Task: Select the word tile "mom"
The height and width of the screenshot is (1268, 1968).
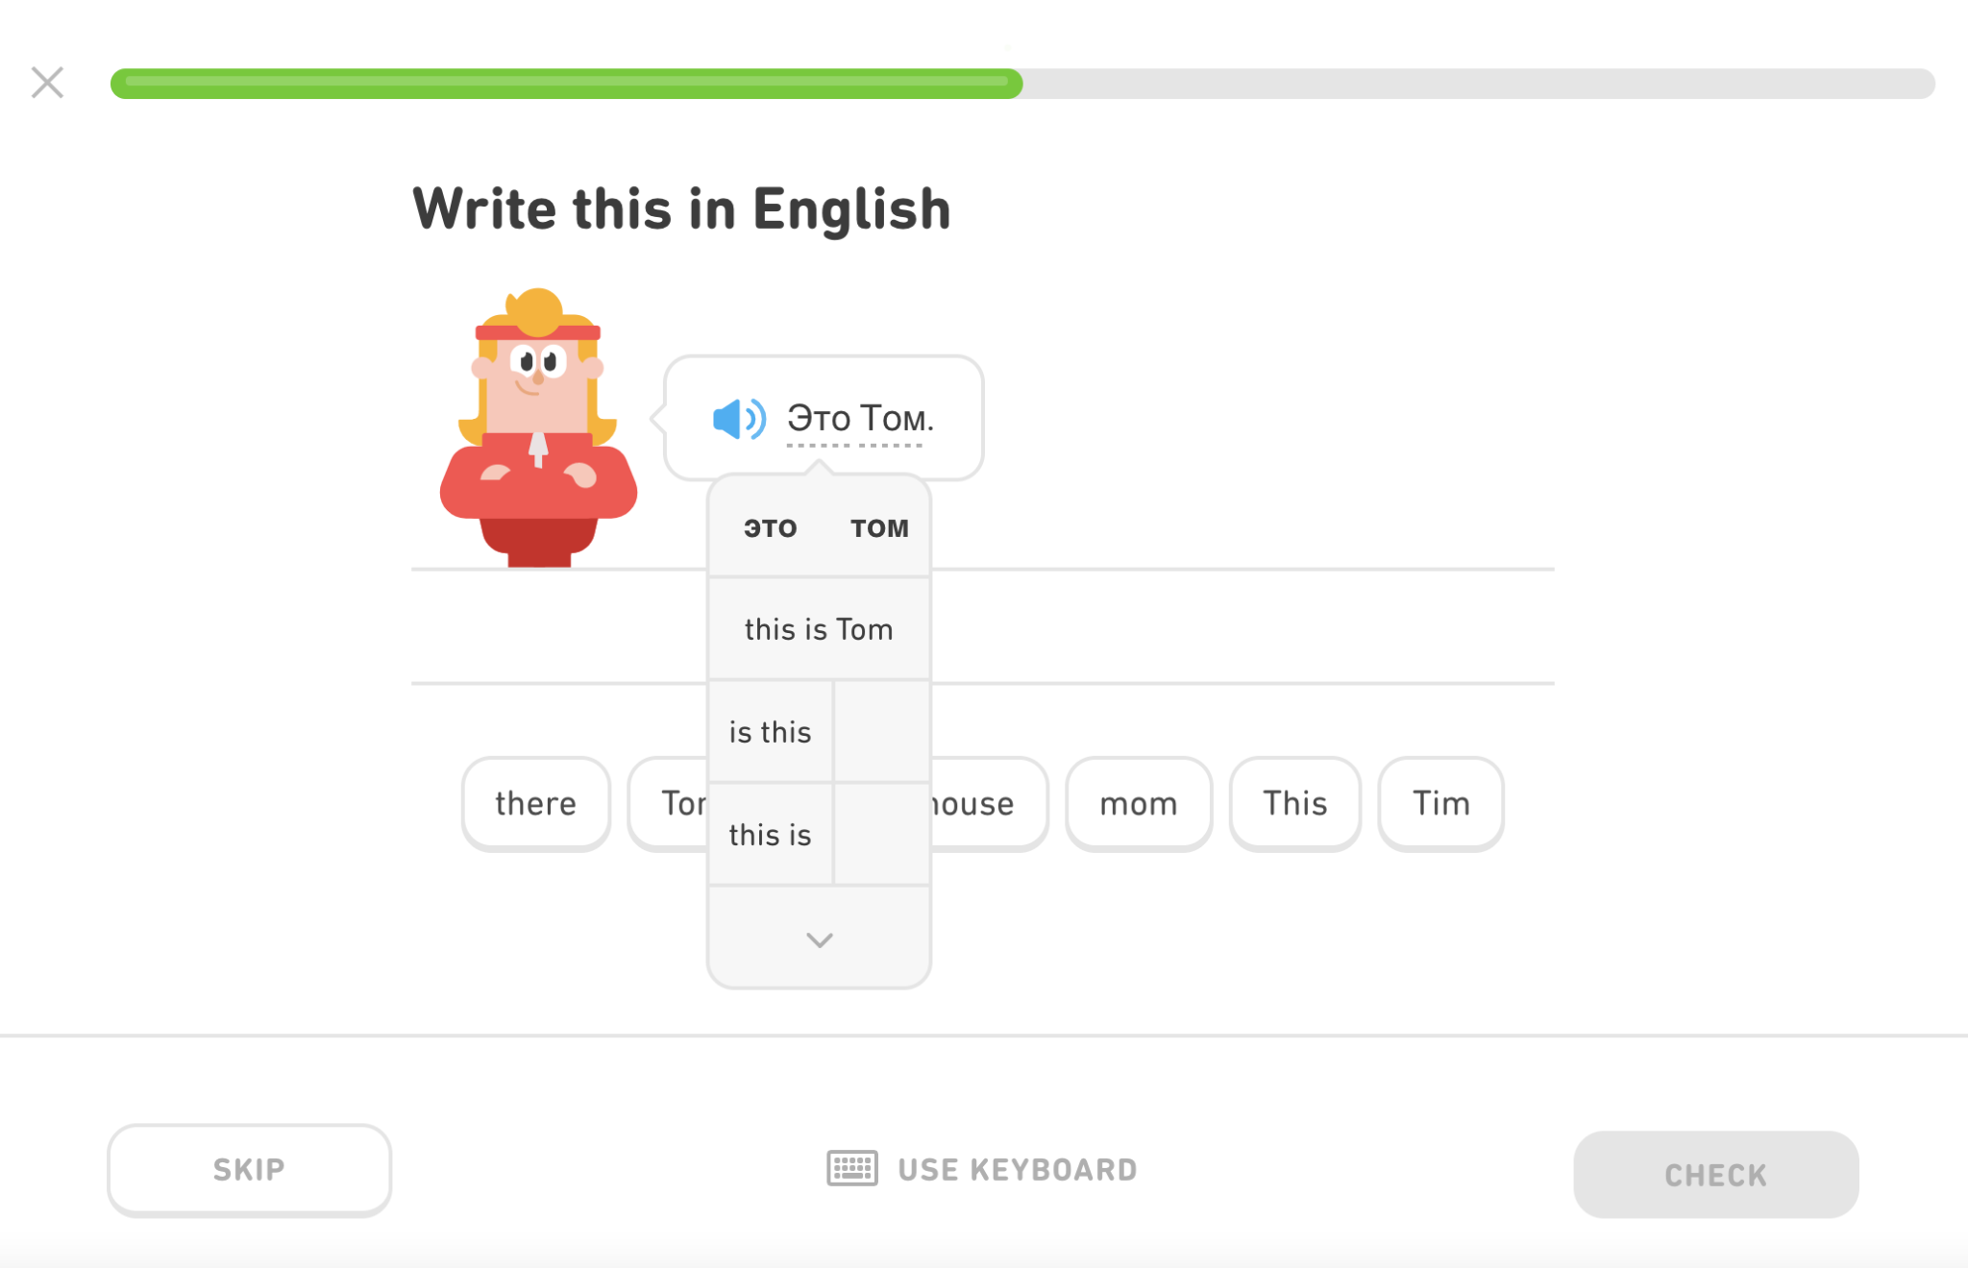Action: click(x=1139, y=803)
